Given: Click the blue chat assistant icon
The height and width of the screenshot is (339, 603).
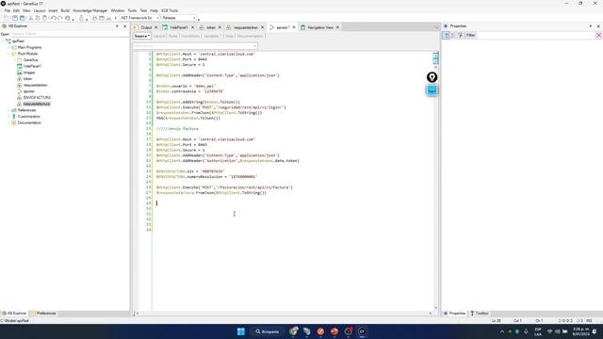Looking at the screenshot, I should pos(432,90).
